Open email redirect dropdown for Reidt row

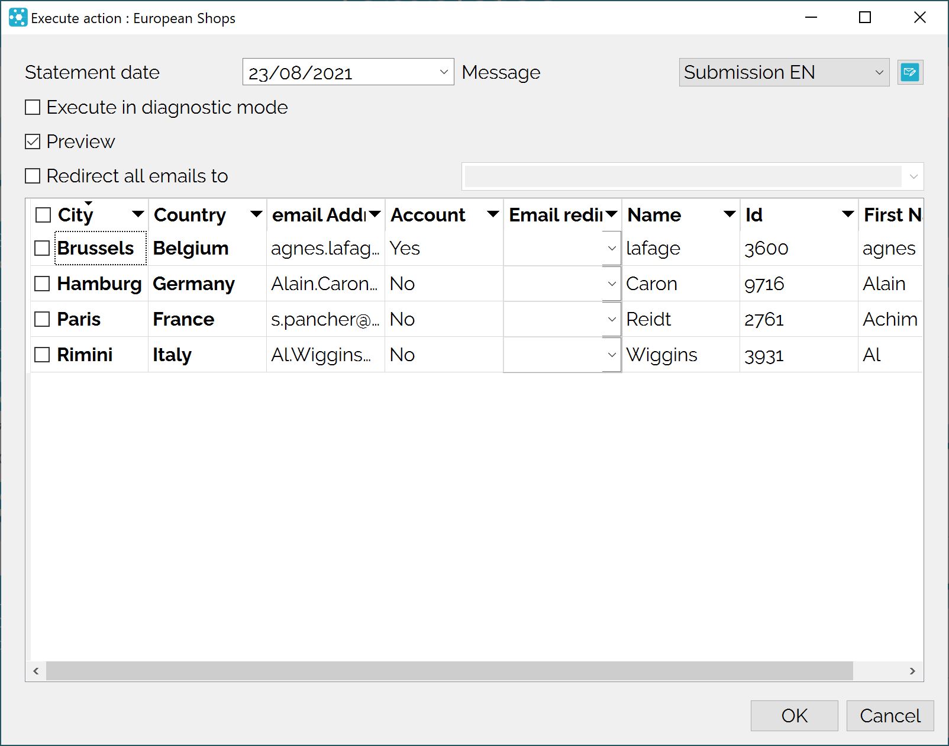click(x=612, y=319)
